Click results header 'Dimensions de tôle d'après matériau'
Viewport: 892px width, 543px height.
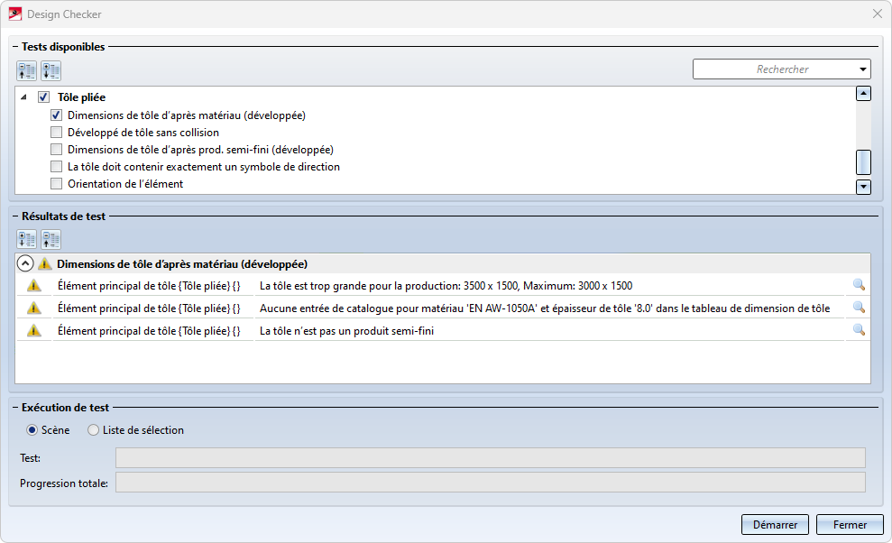(182, 264)
